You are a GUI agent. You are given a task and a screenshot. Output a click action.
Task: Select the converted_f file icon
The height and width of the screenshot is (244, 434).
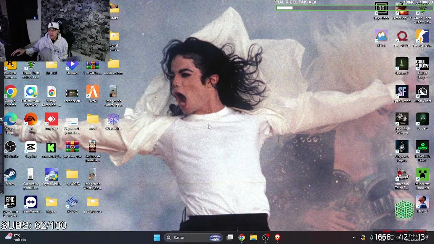point(51,149)
